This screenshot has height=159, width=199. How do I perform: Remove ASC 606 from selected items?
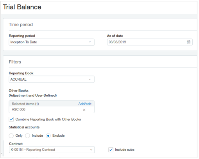point(84,110)
